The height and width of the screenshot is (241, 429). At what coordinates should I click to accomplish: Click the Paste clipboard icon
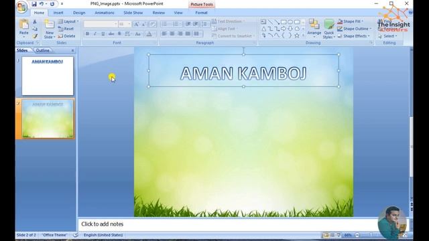tap(24, 25)
